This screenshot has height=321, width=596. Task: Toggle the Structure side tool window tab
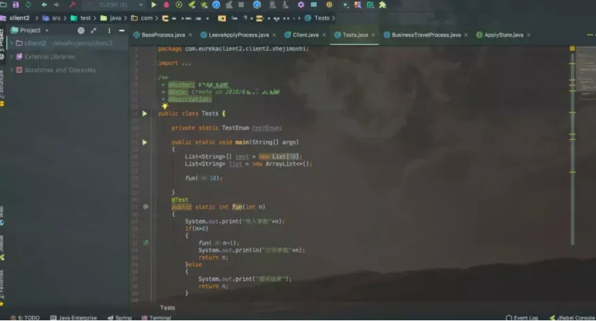2,88
